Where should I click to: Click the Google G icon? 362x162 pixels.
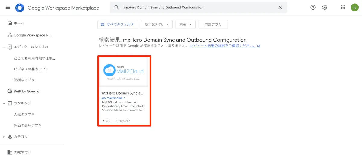[x=10, y=91]
